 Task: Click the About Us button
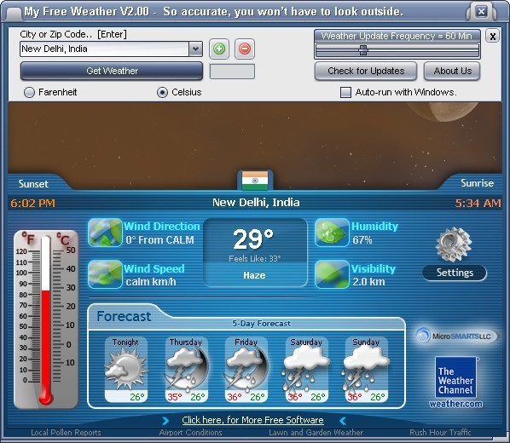tap(452, 71)
